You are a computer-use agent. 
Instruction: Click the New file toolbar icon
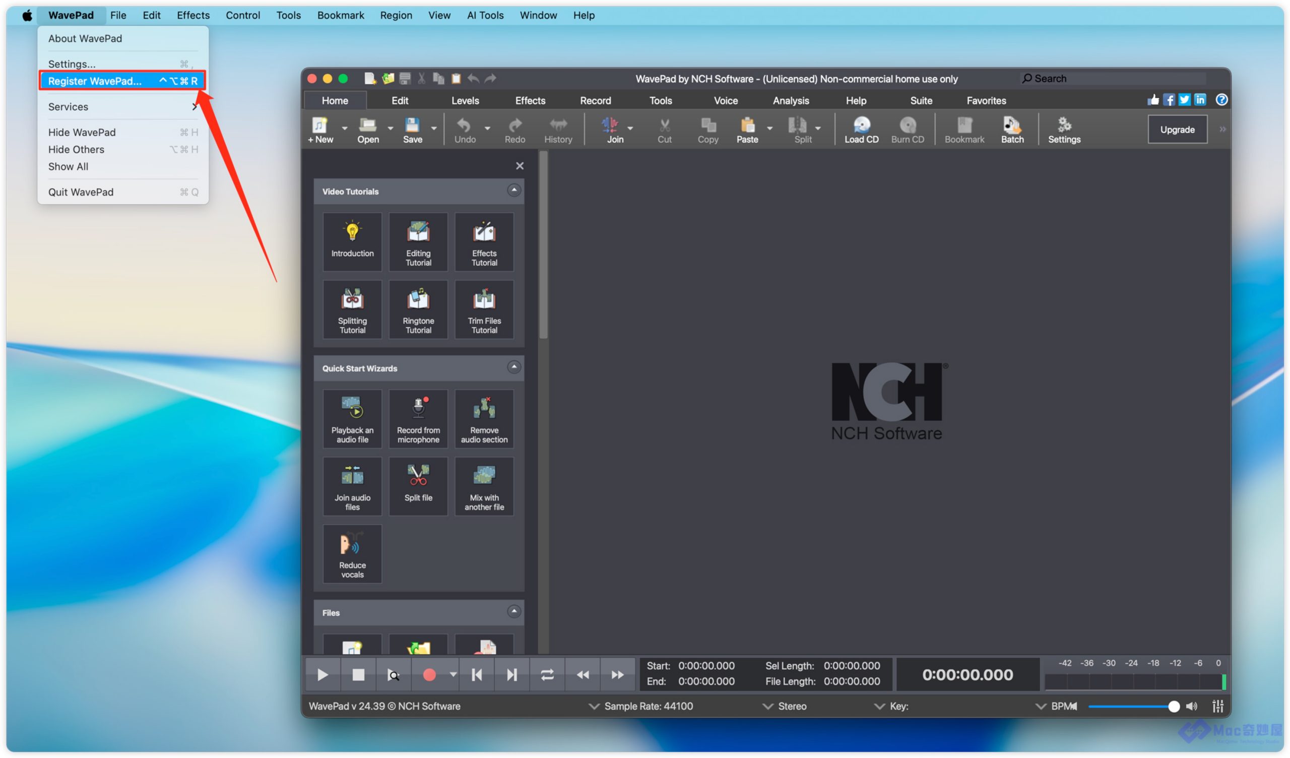(x=320, y=130)
